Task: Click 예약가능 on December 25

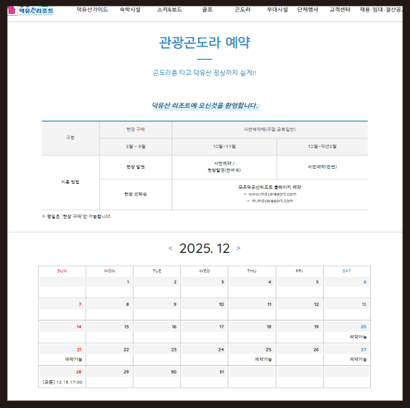Action: tap(263, 360)
